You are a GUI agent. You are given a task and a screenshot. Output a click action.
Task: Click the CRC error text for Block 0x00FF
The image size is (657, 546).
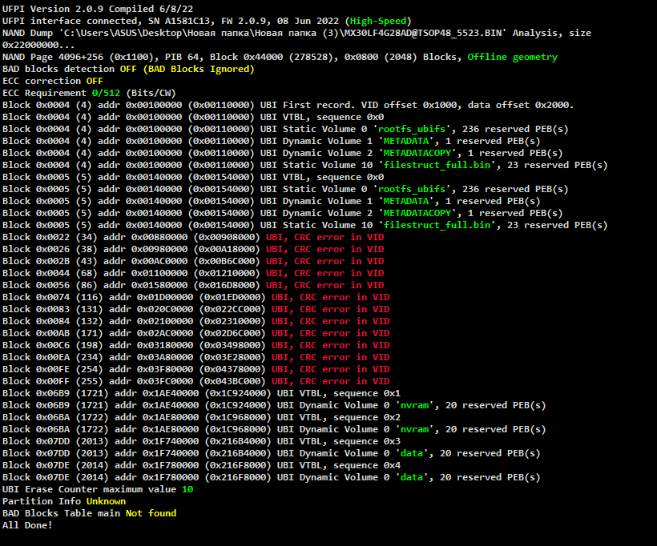(331, 381)
